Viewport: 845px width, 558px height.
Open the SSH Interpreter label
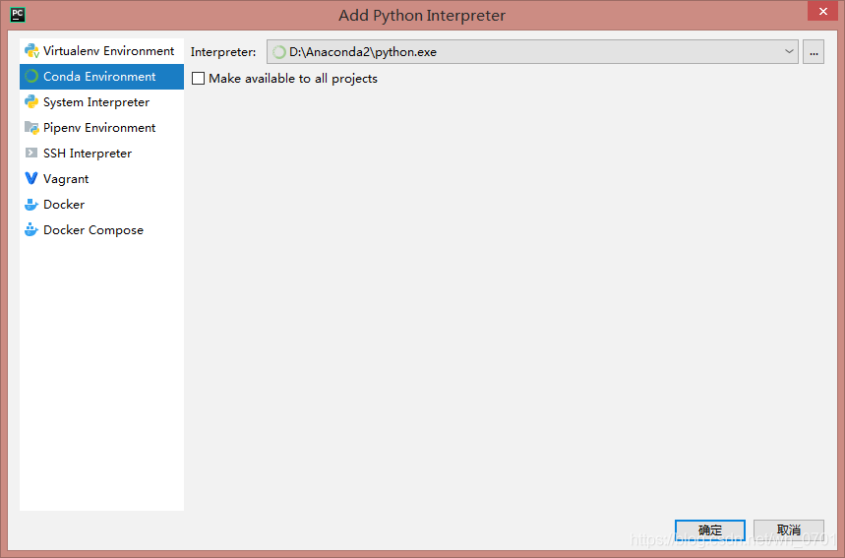88,154
